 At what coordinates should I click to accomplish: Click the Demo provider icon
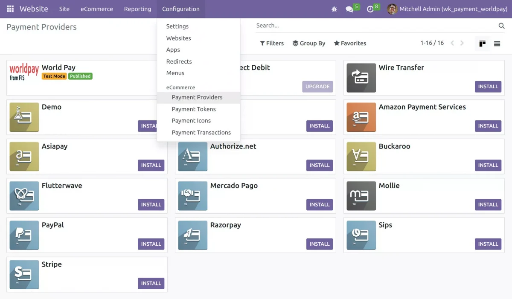pyautogui.click(x=24, y=117)
